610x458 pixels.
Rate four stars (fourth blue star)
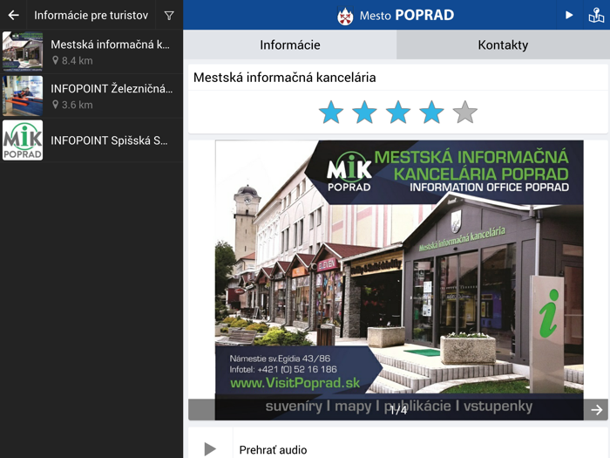click(431, 113)
